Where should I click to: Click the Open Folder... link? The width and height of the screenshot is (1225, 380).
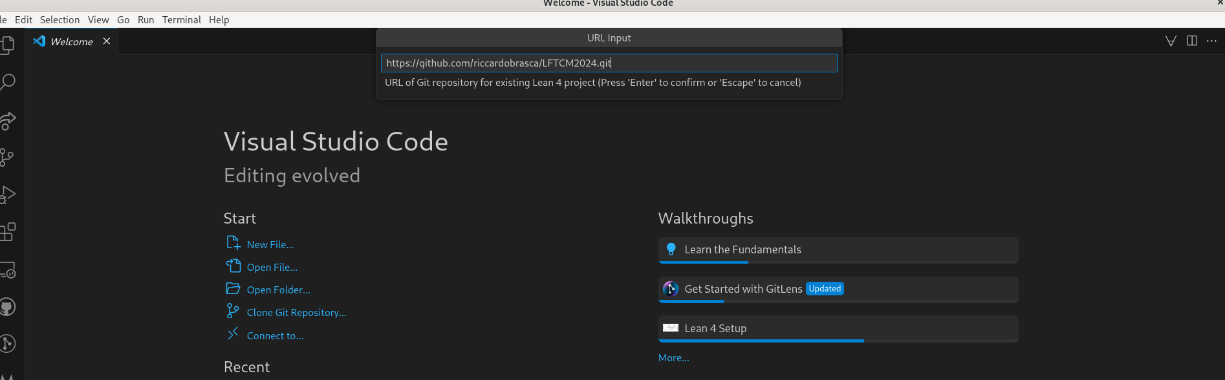tap(279, 290)
